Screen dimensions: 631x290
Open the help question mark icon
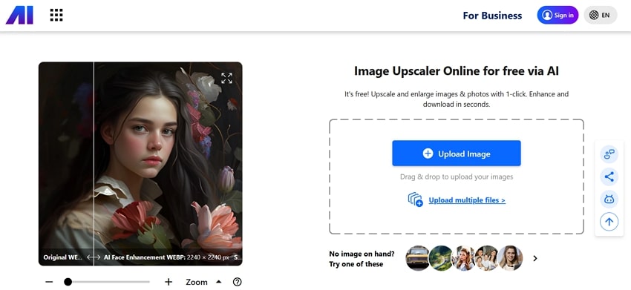[x=238, y=282]
